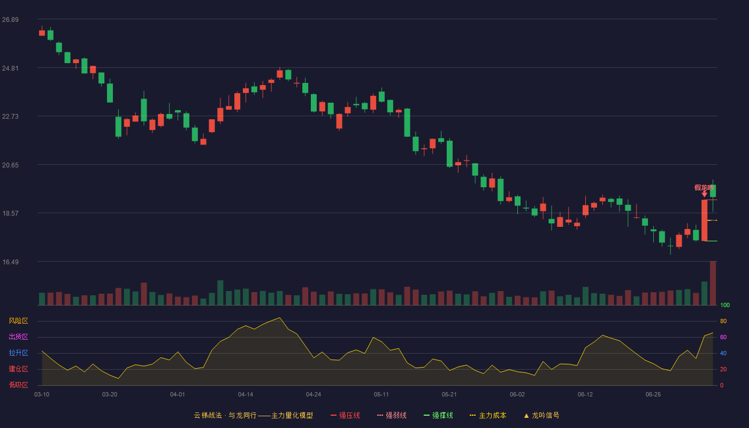Select the tallest red volume bar at the far right

tap(713, 283)
